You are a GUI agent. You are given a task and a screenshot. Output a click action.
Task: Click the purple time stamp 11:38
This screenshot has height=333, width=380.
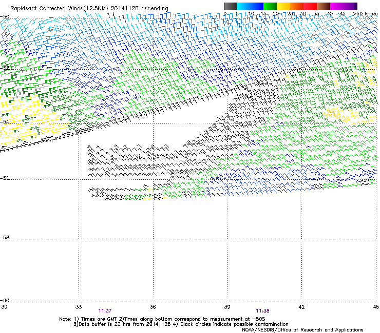pos(263,311)
